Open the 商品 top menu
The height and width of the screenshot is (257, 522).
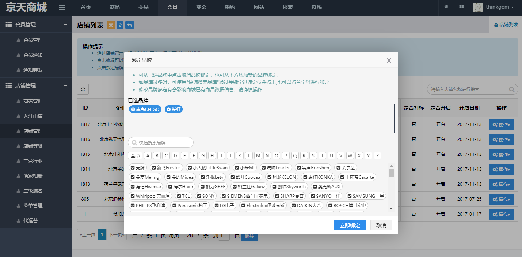point(115,7)
